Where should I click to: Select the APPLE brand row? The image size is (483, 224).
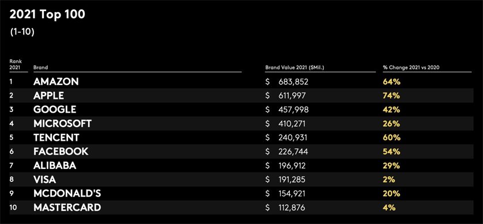click(x=241, y=95)
